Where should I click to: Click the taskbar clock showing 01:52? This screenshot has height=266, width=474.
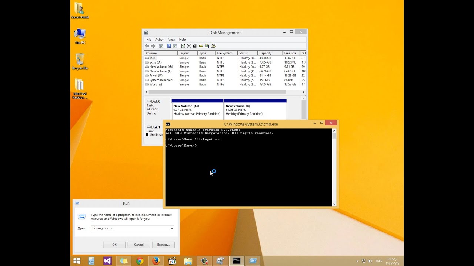[392, 261]
